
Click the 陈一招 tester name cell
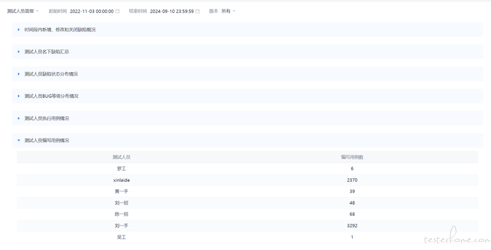[x=121, y=214]
